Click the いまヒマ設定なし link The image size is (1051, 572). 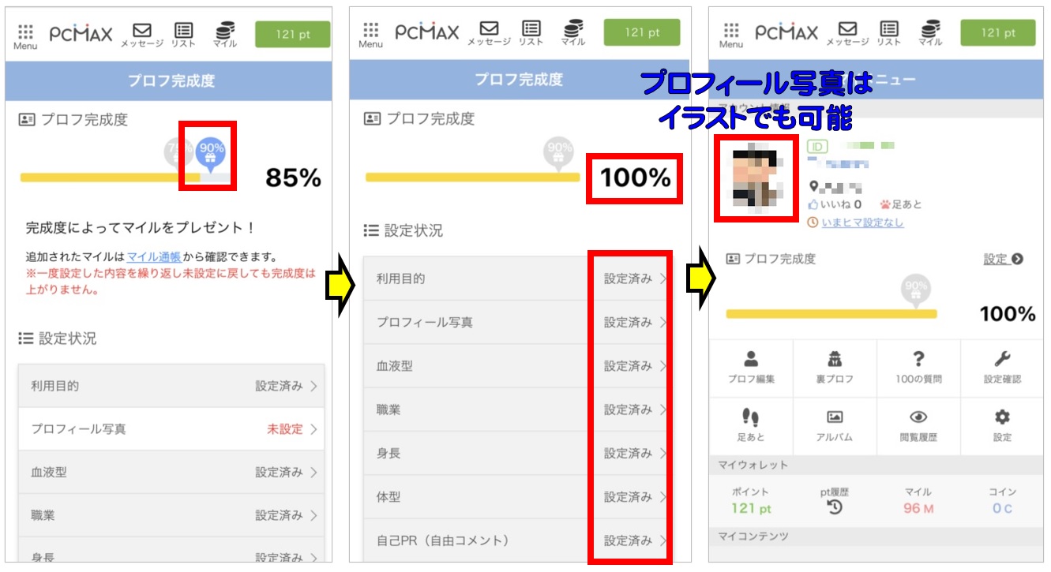(x=862, y=223)
